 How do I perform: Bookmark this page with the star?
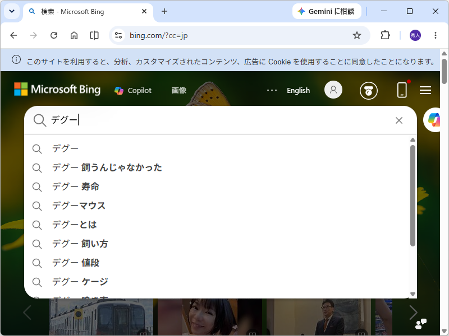click(357, 35)
